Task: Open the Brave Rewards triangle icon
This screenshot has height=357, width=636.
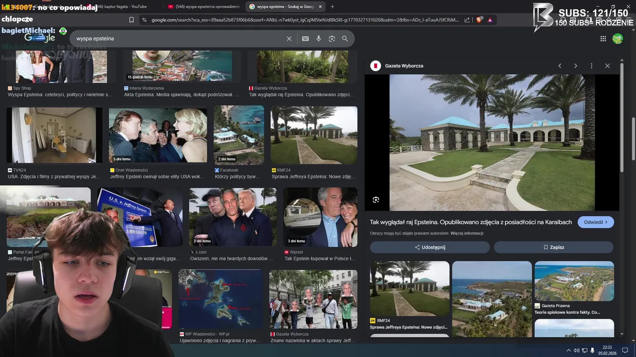Action: click(x=490, y=20)
